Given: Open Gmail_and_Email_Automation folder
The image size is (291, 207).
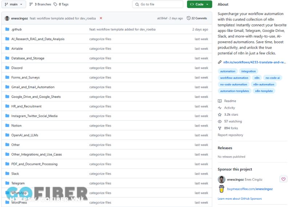Looking at the screenshot, I should pos(33,87).
